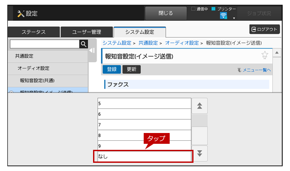This screenshot has width=290, height=171.
Task: Click the プリンター indicator box
Action: point(213,9)
